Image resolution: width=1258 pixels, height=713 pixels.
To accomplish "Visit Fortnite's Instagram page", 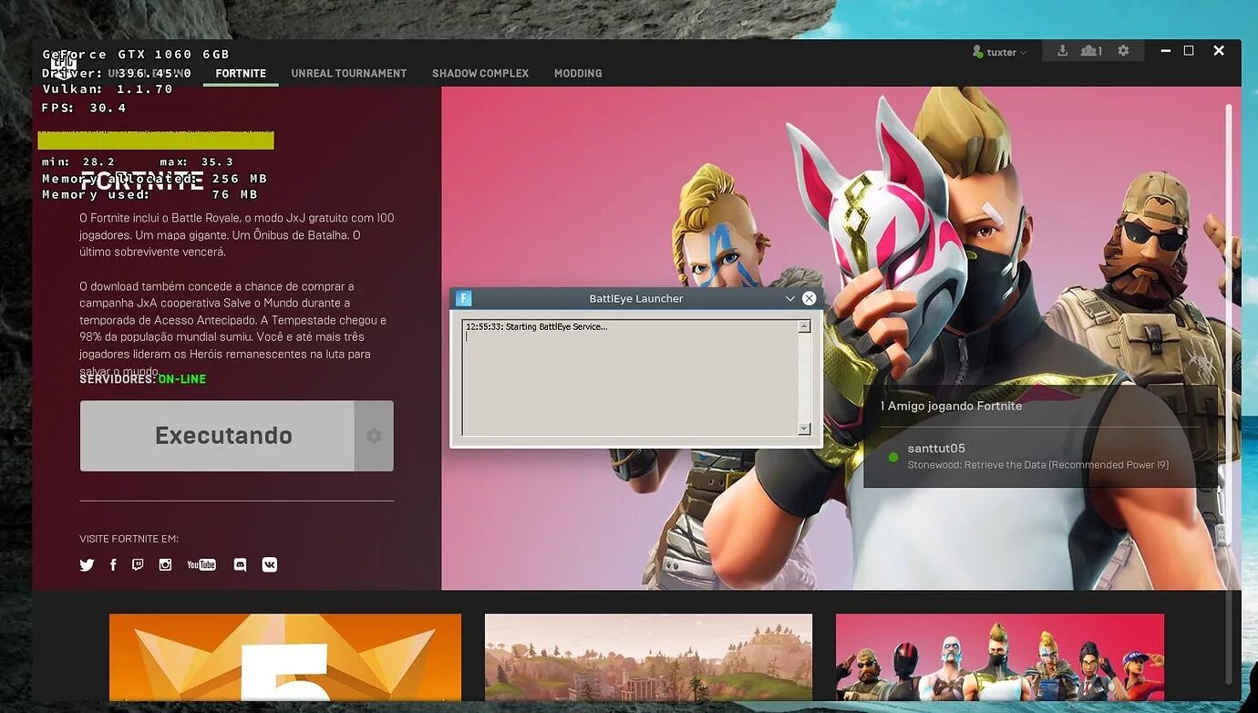I will pyautogui.click(x=165, y=565).
